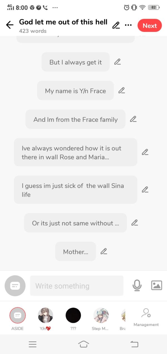
Task: Edit the "Frace family" message
Action: pyautogui.click(x=133, y=119)
